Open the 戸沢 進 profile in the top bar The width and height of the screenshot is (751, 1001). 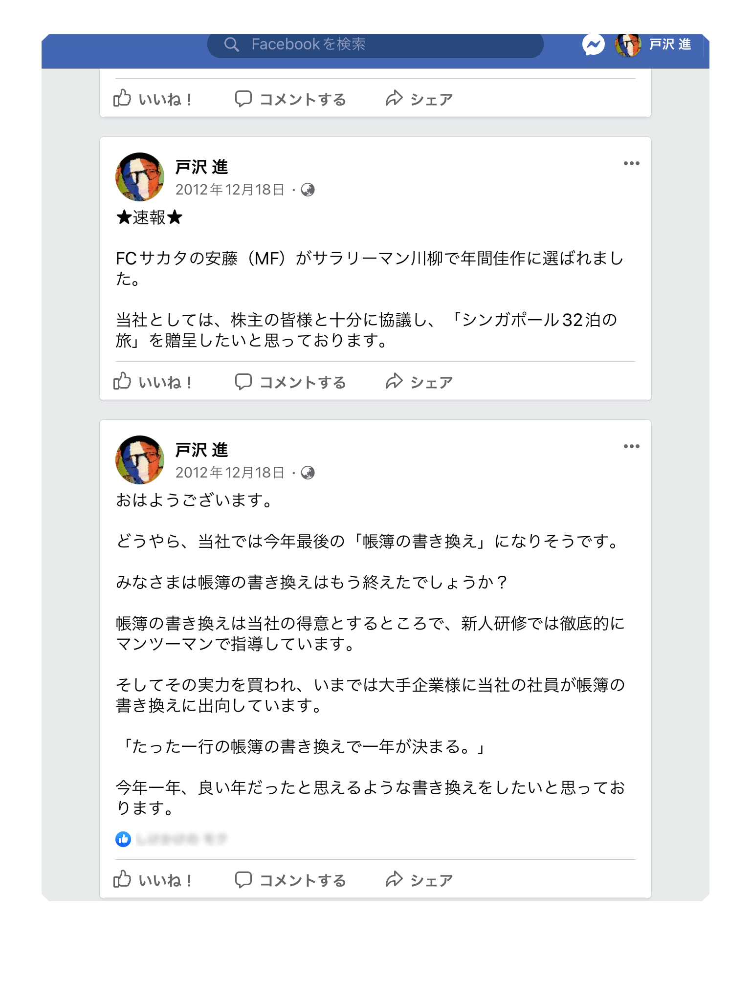pyautogui.click(x=654, y=45)
